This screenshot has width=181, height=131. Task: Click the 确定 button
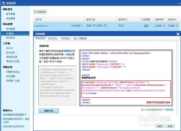(160, 126)
